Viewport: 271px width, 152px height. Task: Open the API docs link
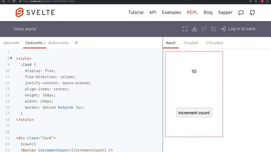152,12
